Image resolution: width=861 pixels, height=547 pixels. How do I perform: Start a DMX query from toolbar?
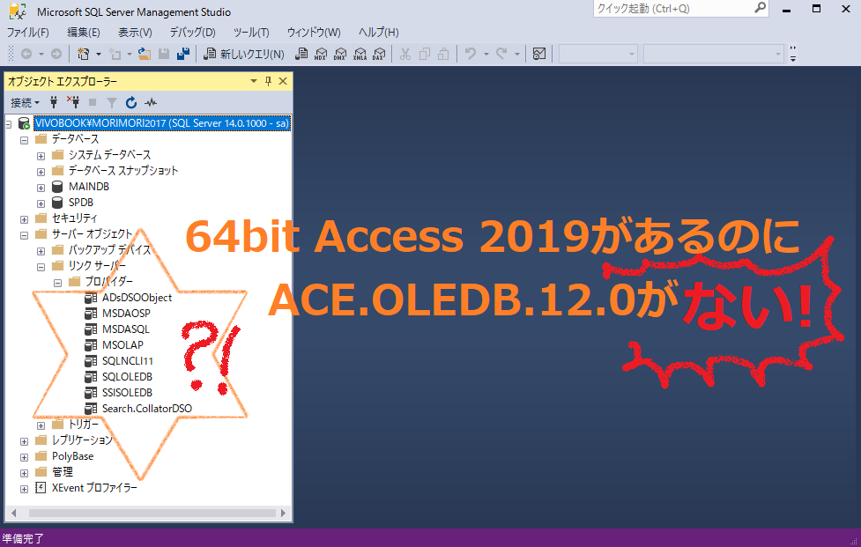tap(340, 54)
